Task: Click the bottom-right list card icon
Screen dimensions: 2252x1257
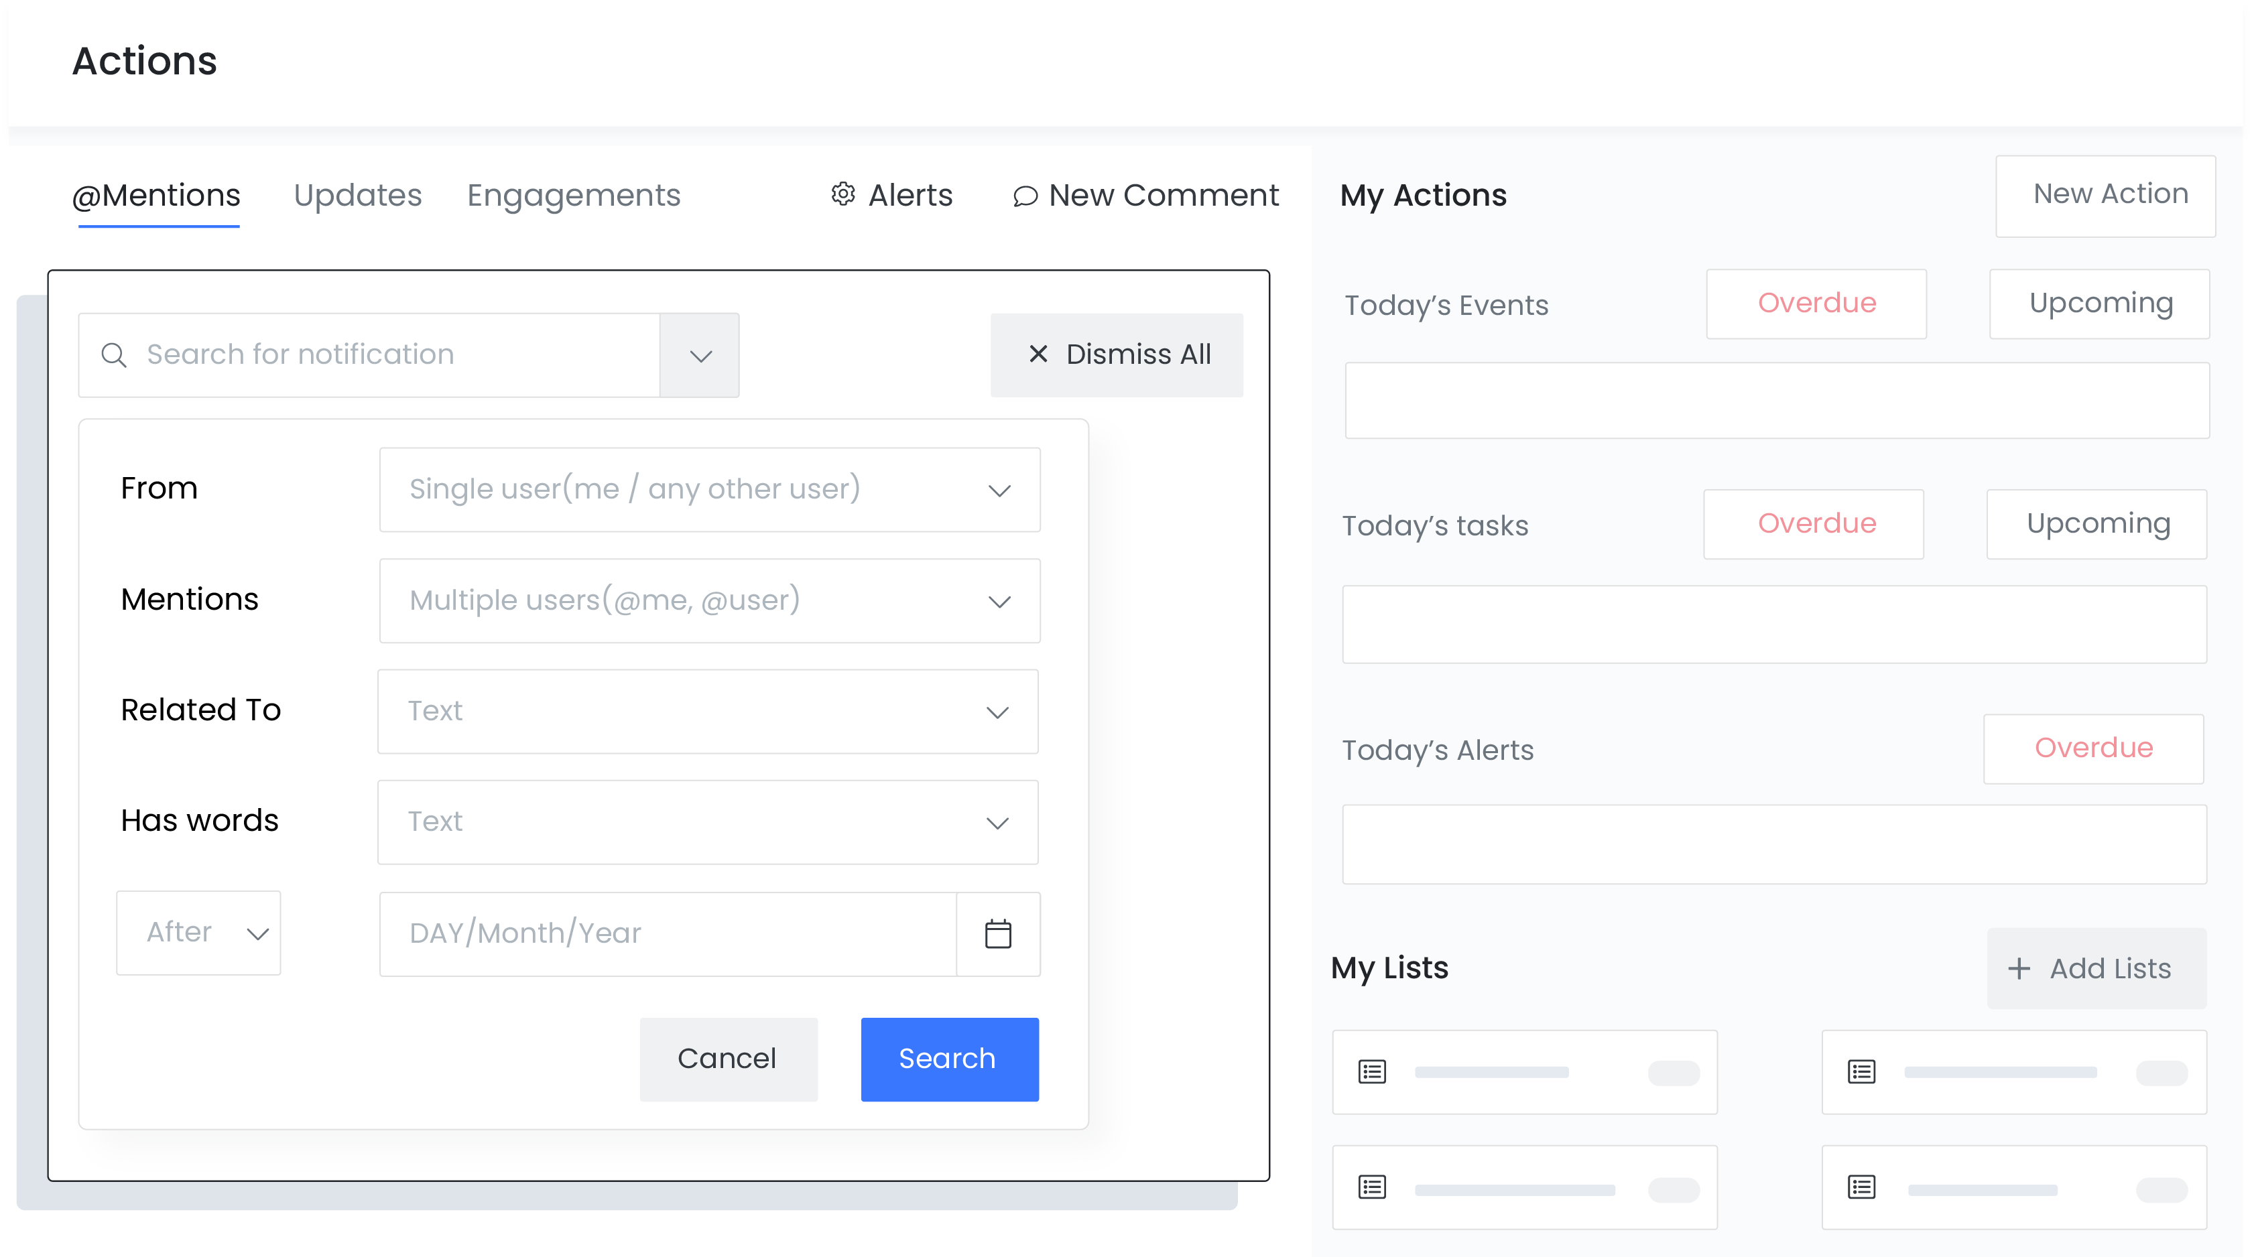Action: pos(1861,1187)
